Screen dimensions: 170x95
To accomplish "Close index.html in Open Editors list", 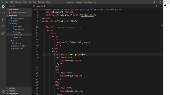I will [10, 12].
